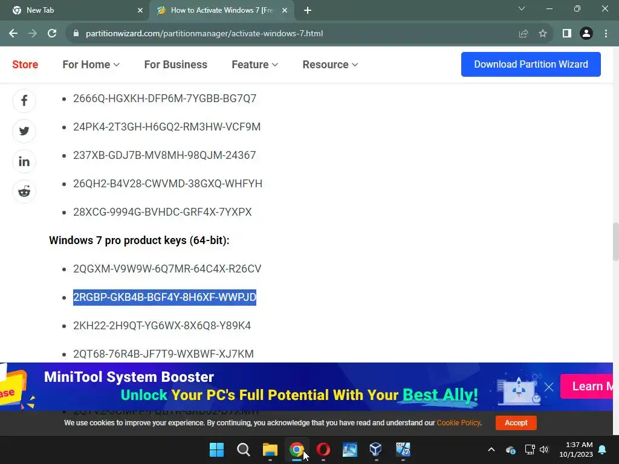
Task: Click key 2KH22-2H9QT-YG6WX-8X6Q8-Y89K4
Action: [162, 326]
